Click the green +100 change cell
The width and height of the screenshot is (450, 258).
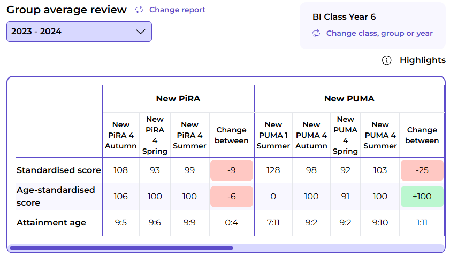point(422,196)
